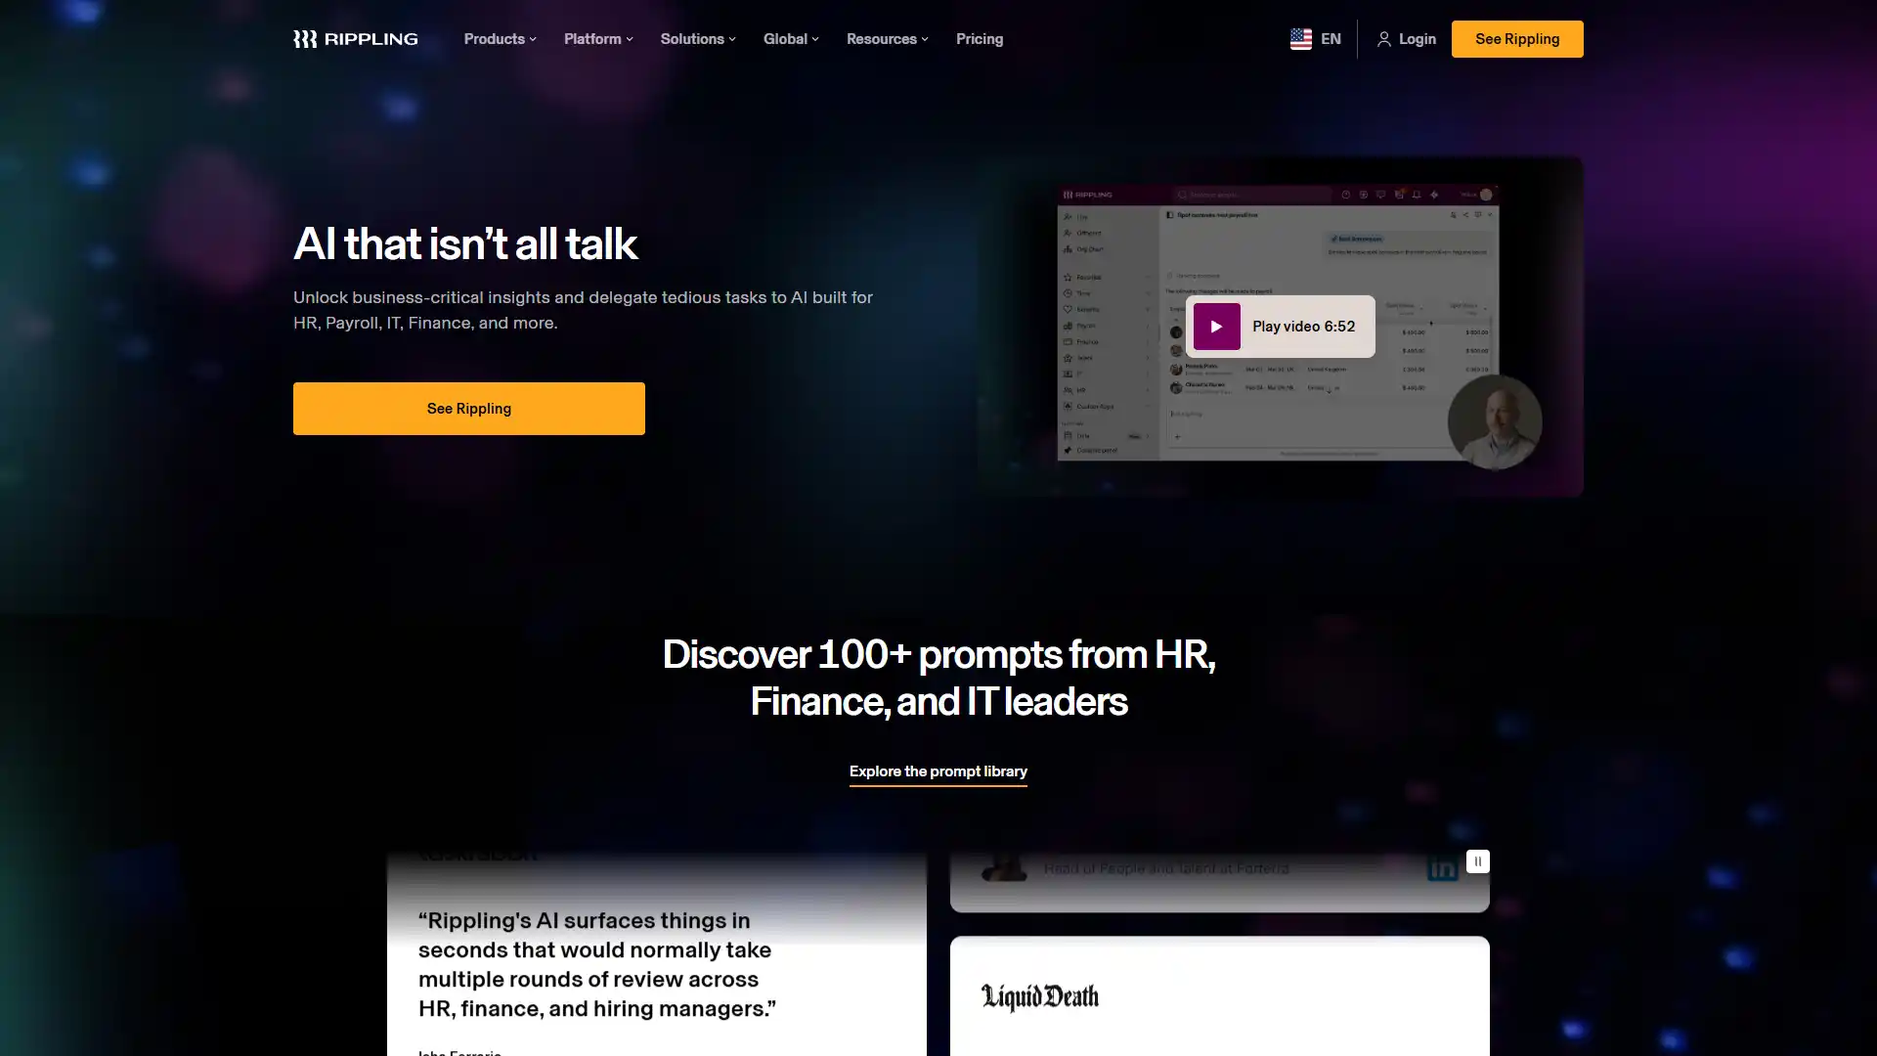
Task: Click the "Unlock business-critical insights" description text
Action: tap(584, 310)
